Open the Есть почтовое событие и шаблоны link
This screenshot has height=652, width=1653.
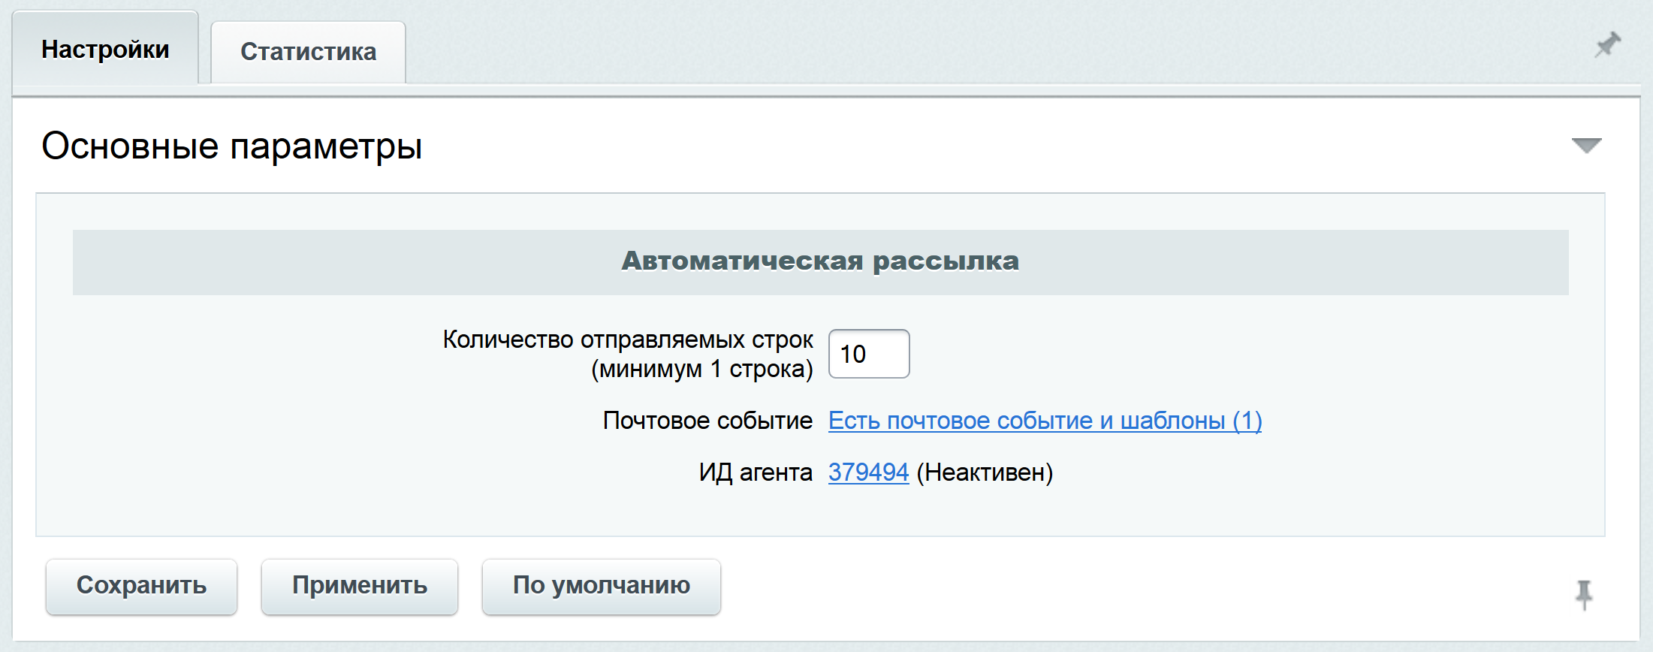click(x=1044, y=421)
